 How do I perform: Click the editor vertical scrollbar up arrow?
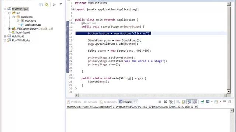[229, 4]
